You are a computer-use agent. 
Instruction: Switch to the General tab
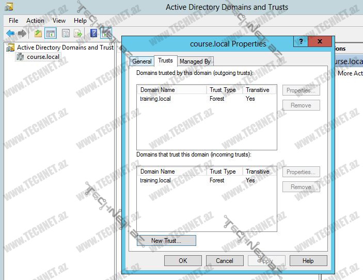click(x=142, y=61)
